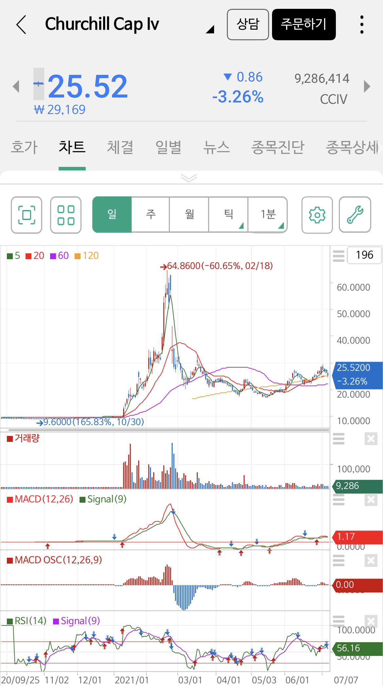Toggle the 5-day moving average legend
383x686 pixels.
click(13, 256)
